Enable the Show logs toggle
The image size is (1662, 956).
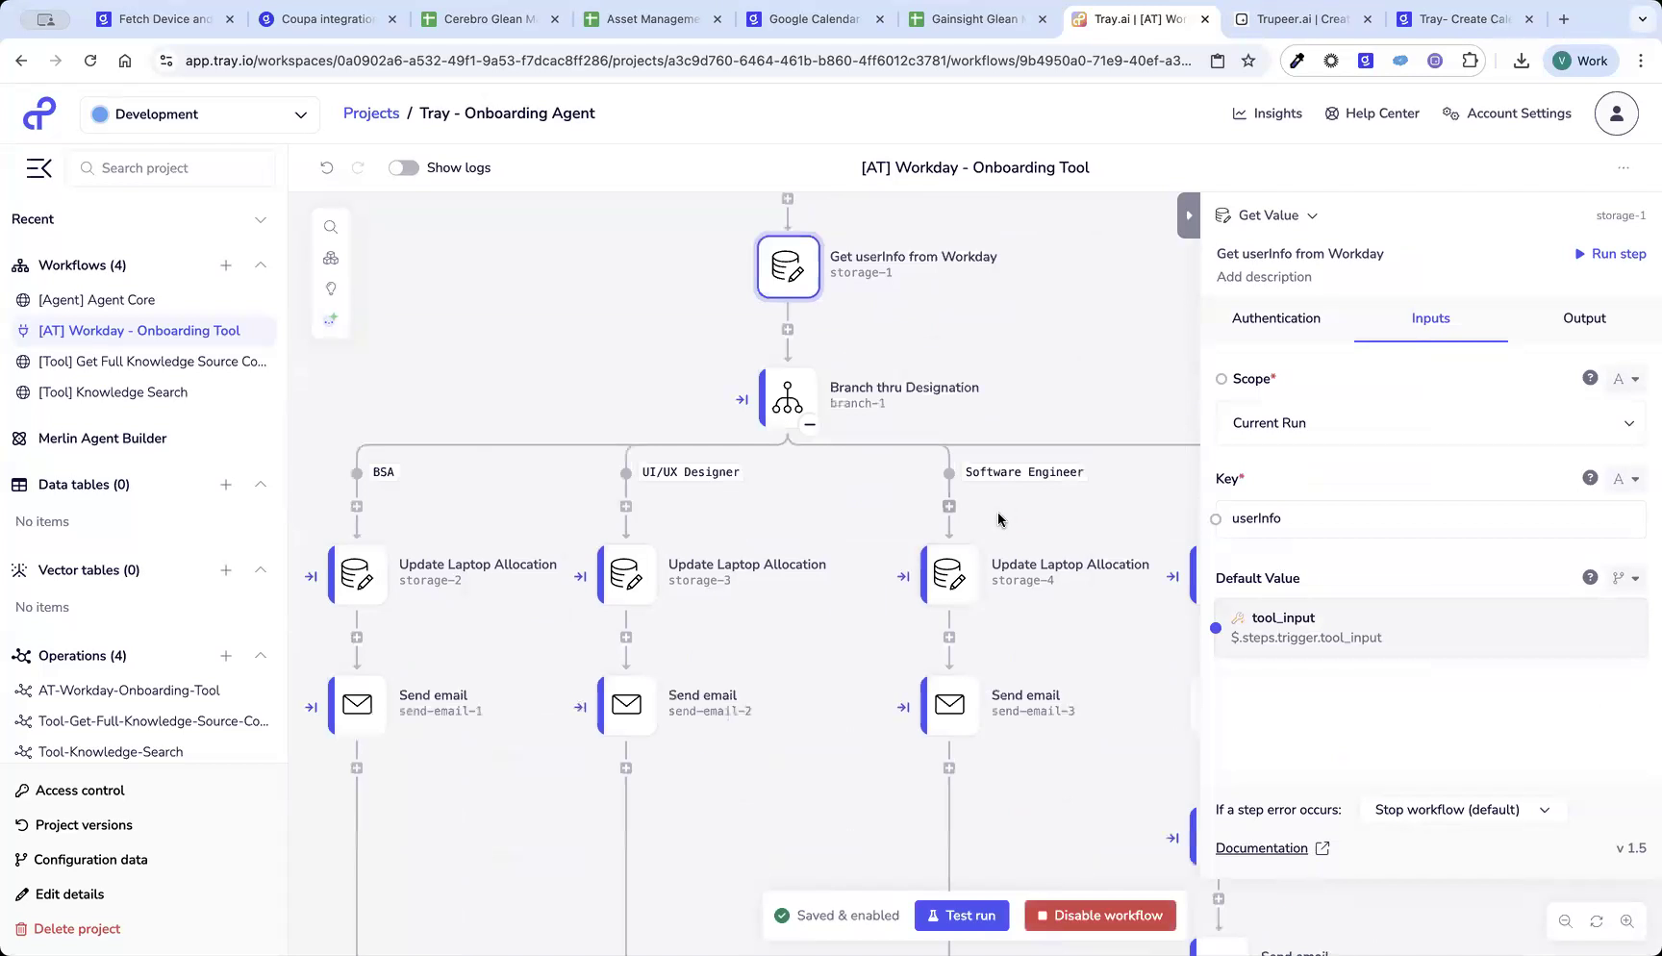(x=404, y=167)
